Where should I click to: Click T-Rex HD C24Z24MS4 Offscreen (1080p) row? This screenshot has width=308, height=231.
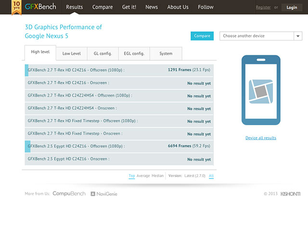pyautogui.click(x=119, y=96)
